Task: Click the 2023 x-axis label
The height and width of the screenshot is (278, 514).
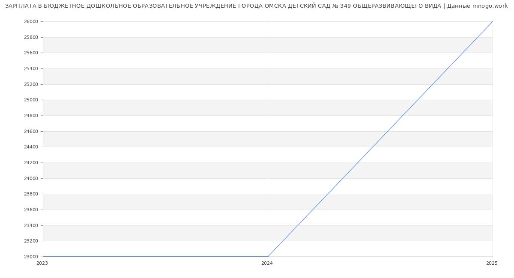Action: (x=42, y=263)
